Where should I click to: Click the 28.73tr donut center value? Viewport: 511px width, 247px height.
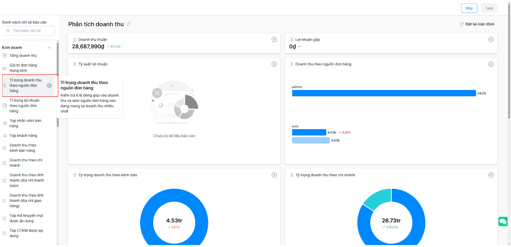click(391, 220)
